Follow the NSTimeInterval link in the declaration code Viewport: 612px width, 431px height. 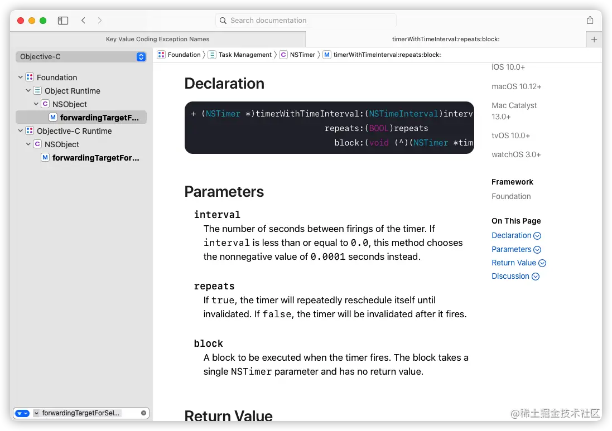pos(403,114)
